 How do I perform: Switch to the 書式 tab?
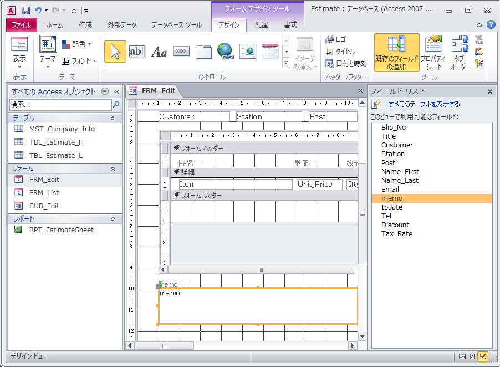pyautogui.click(x=290, y=25)
